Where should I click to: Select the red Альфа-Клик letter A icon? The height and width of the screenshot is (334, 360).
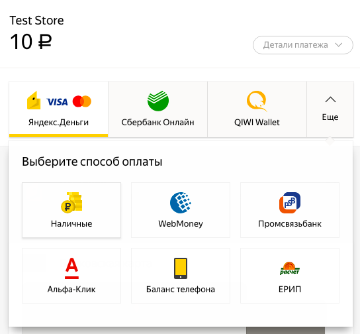click(71, 268)
